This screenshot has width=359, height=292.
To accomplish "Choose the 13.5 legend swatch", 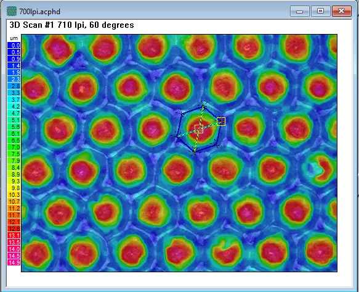I will click(x=14, y=242).
